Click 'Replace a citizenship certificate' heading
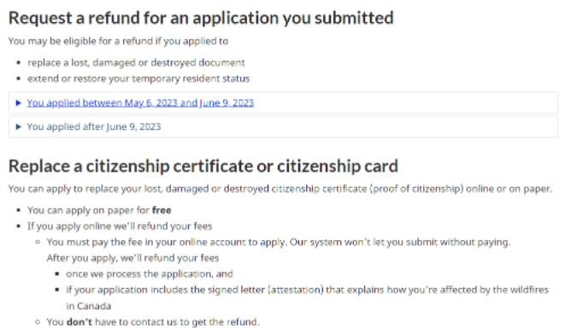The height and width of the screenshot is (335, 571). pos(203,166)
